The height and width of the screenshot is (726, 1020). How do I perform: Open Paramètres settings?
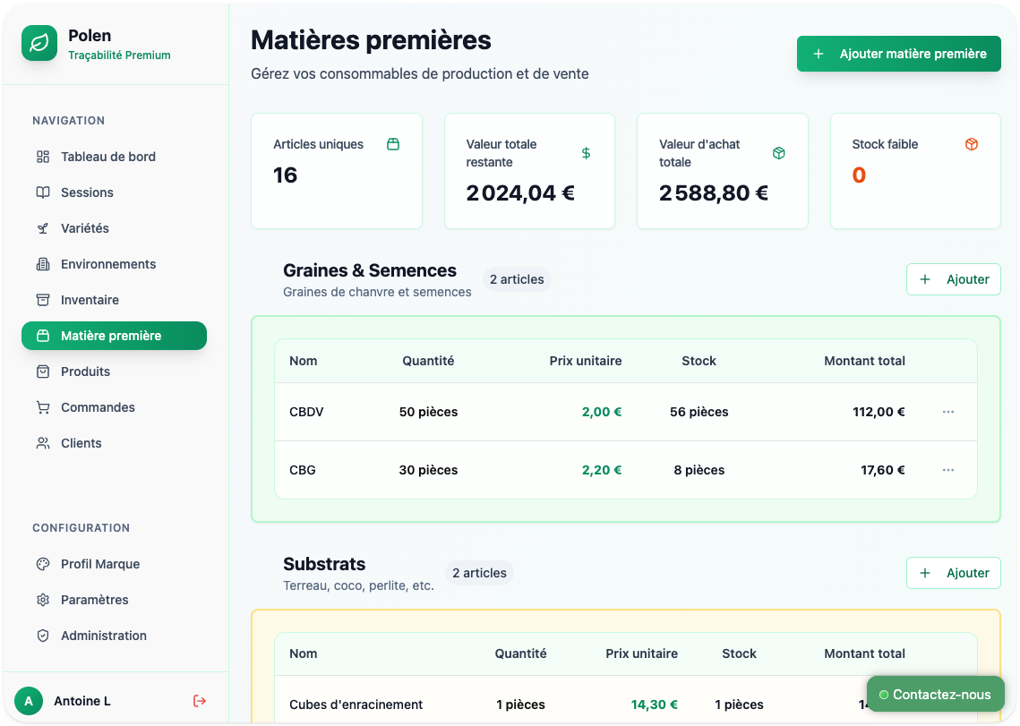[114, 600]
